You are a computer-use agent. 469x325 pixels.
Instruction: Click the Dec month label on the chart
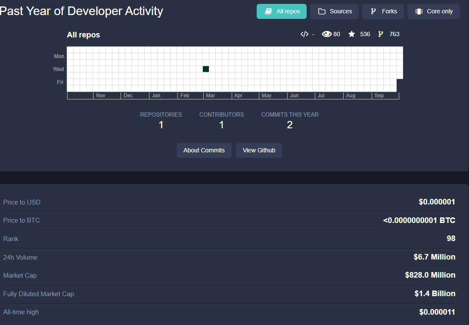[128, 96]
